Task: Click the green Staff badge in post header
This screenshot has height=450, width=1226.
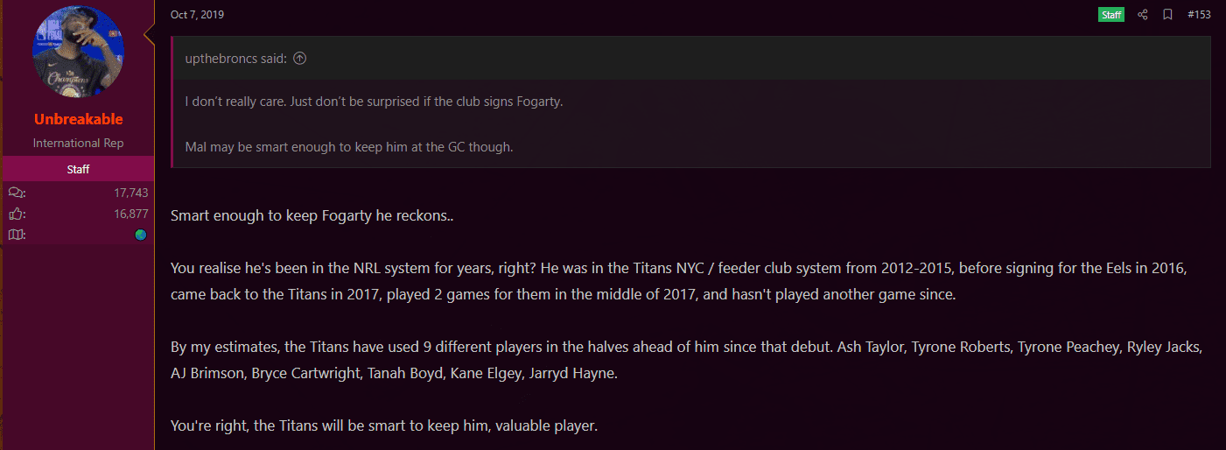Action: (1110, 15)
